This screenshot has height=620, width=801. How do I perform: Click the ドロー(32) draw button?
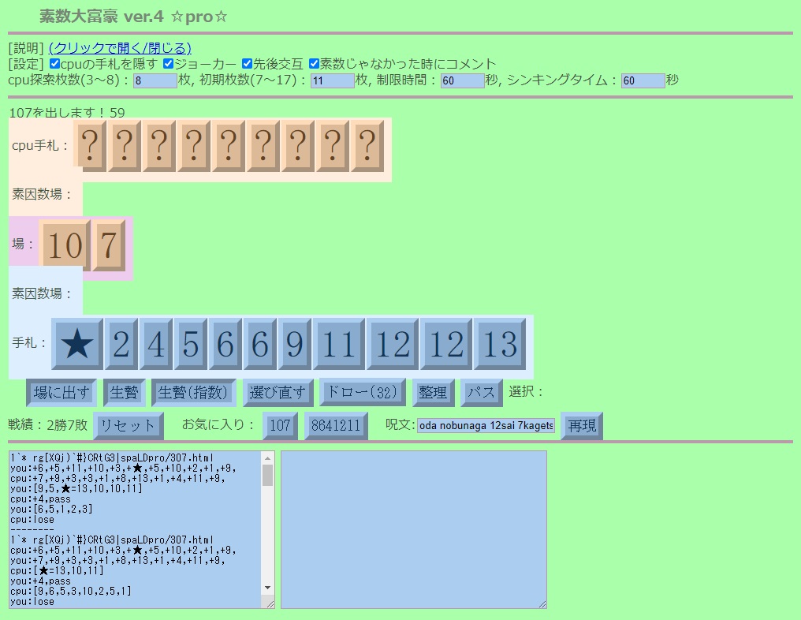[x=362, y=392]
